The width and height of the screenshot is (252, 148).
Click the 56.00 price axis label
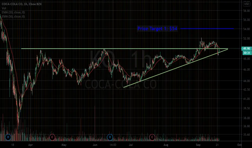(247, 20)
